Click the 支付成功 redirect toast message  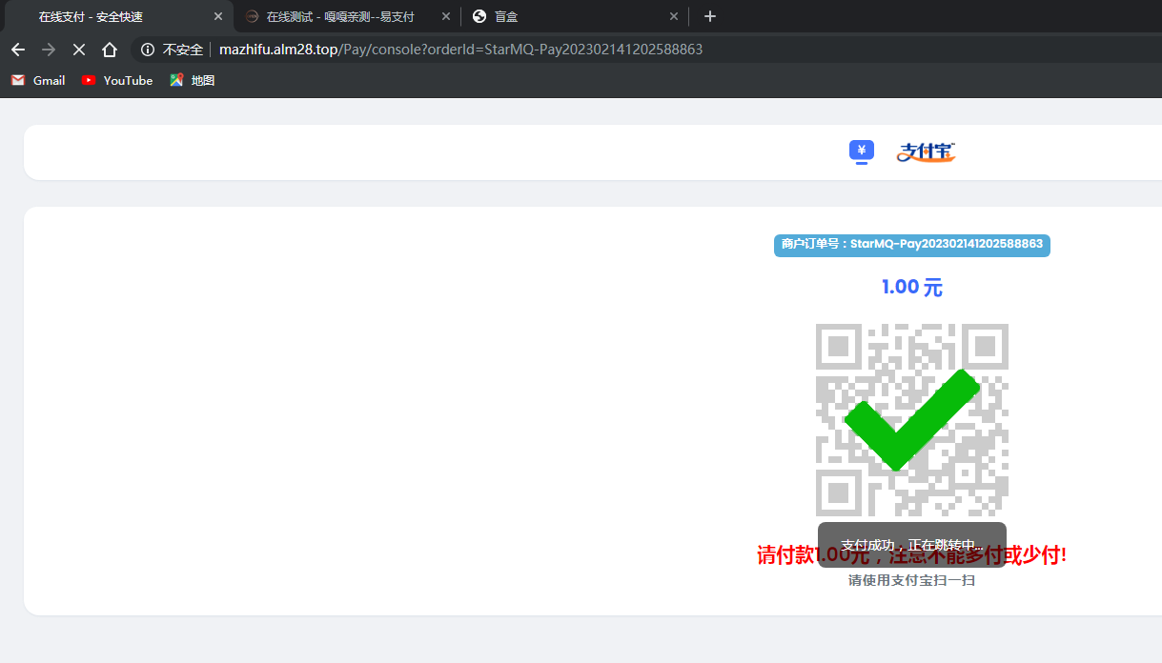tap(911, 545)
